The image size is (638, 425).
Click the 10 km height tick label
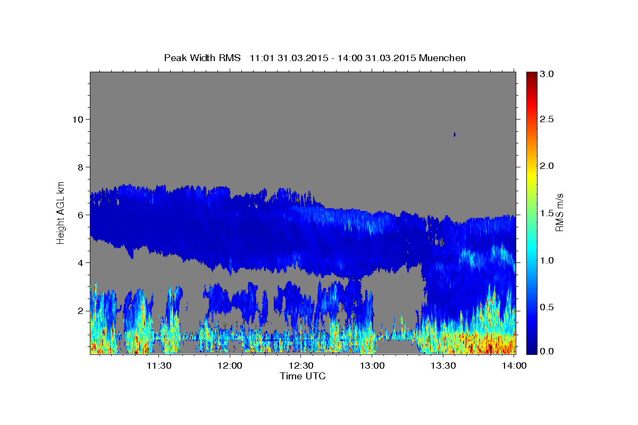click(x=77, y=119)
